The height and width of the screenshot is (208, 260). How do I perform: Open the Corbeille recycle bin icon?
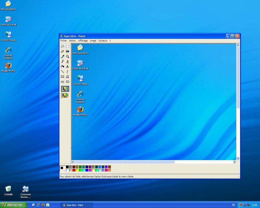pos(8,190)
